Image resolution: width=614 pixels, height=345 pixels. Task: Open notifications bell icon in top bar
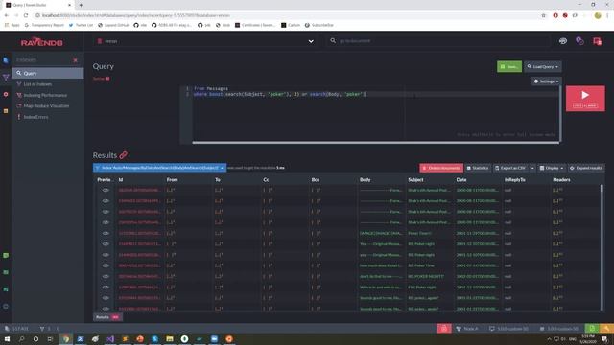point(597,41)
